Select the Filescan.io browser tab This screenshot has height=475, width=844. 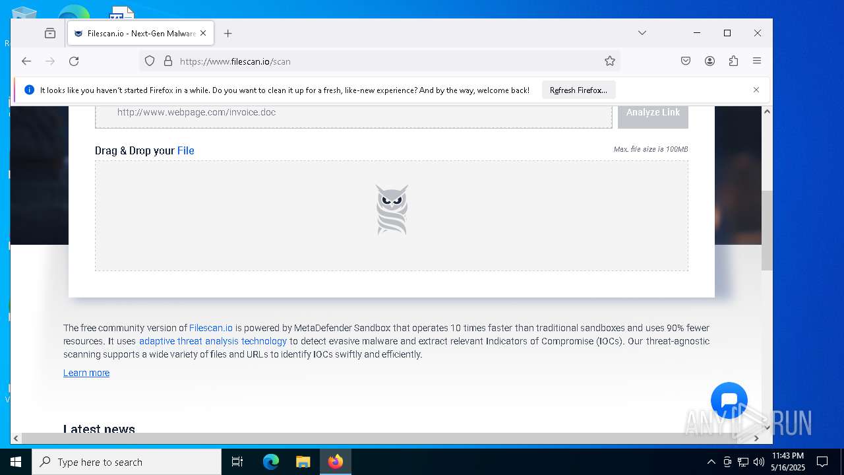pyautogui.click(x=140, y=33)
